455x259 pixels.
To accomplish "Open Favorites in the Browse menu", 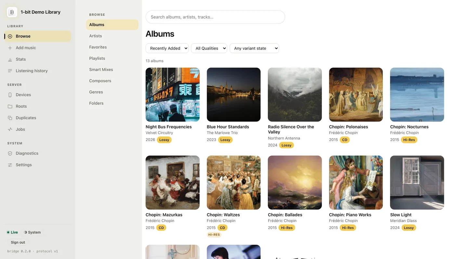I will [112, 47].
